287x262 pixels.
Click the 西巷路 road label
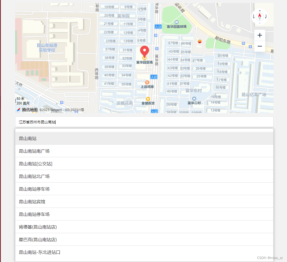[x=97, y=74]
